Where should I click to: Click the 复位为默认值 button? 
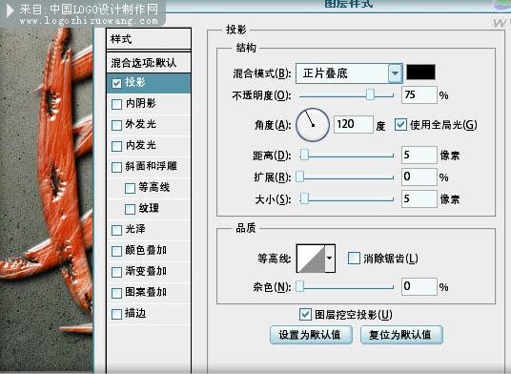(401, 335)
